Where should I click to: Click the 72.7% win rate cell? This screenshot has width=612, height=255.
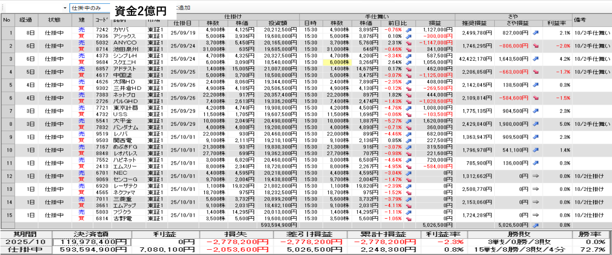pos(592,249)
